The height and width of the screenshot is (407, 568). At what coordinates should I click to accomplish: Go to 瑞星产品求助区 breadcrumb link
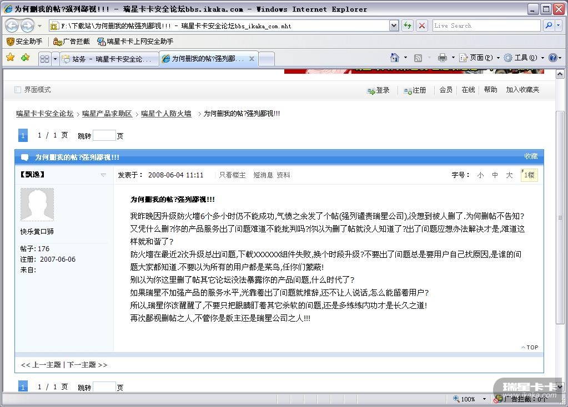pos(107,114)
